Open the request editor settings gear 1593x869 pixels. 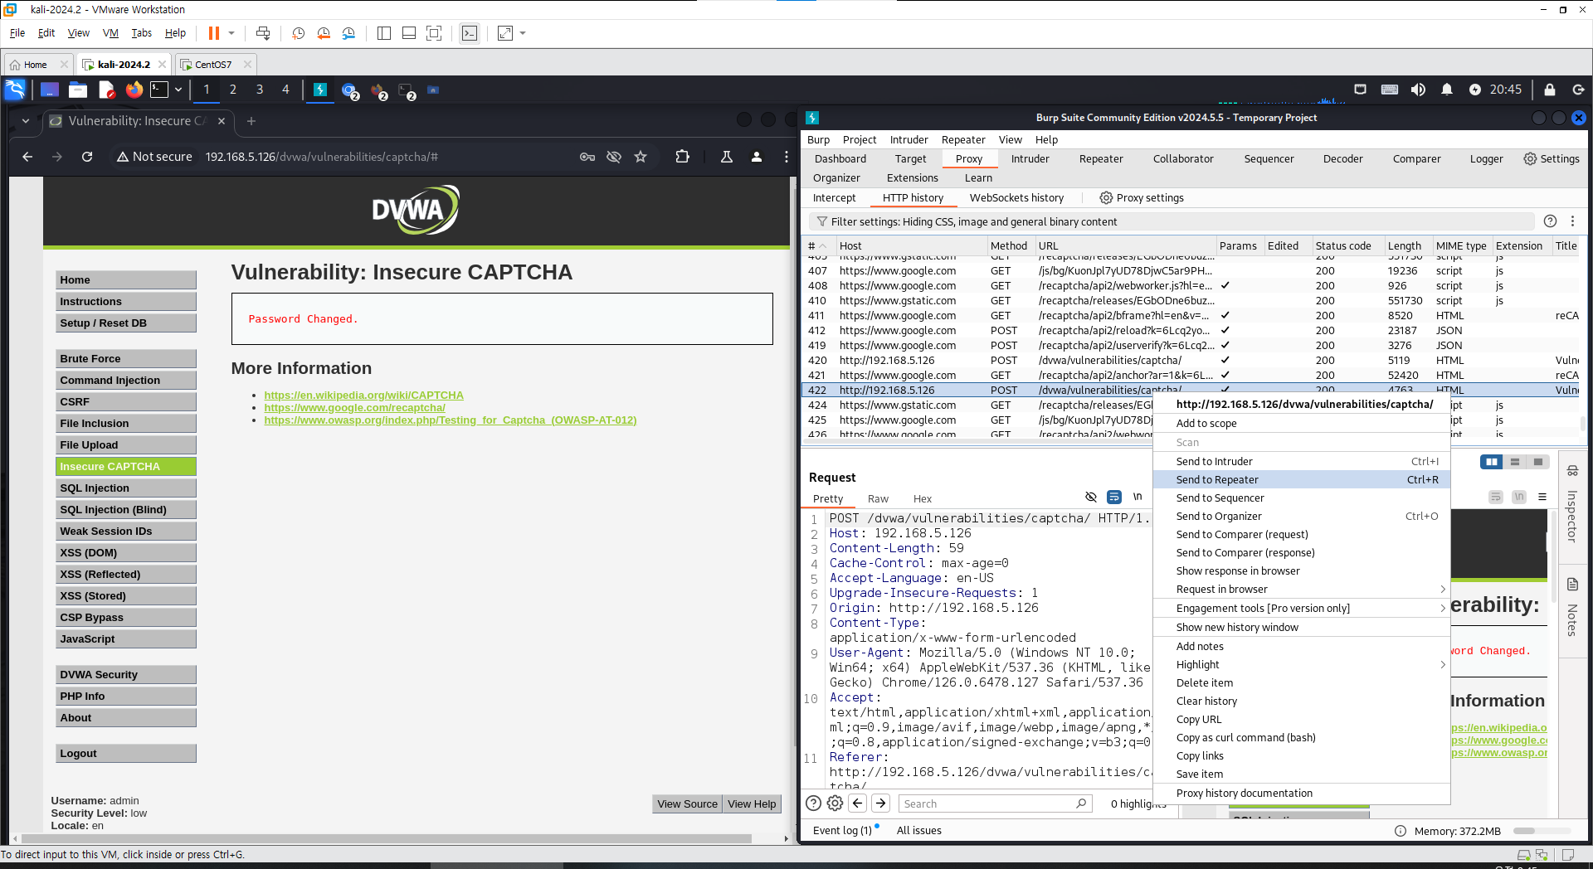coord(835,803)
